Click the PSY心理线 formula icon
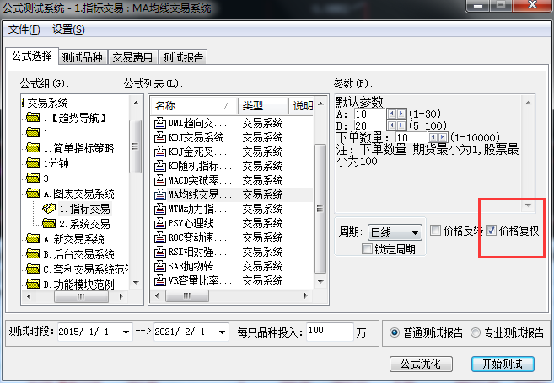 coord(160,223)
